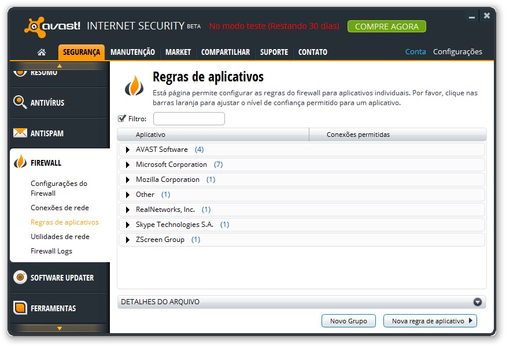This screenshot has width=506, height=347.
Task: Expand the Skype Technologies S.A. group
Action: coord(127,225)
